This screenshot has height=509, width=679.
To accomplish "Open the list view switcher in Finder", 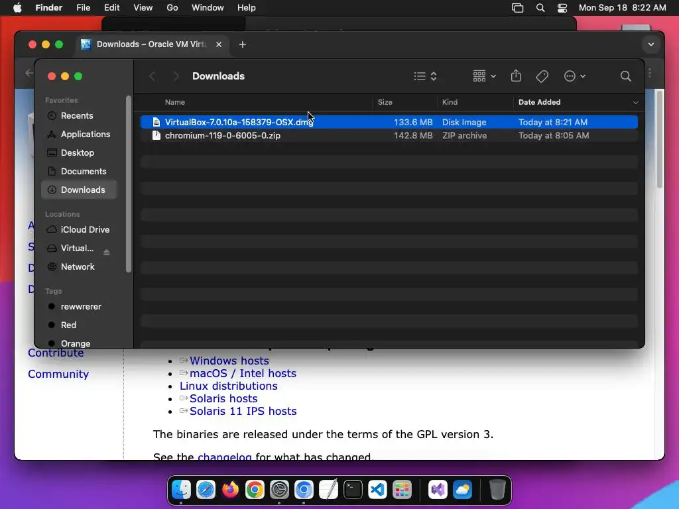I will pyautogui.click(x=425, y=77).
